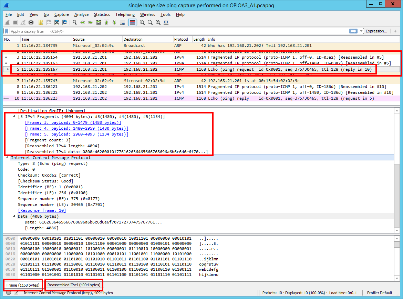Click the resize columns icon
This screenshot has height=299, width=403.
166,23
